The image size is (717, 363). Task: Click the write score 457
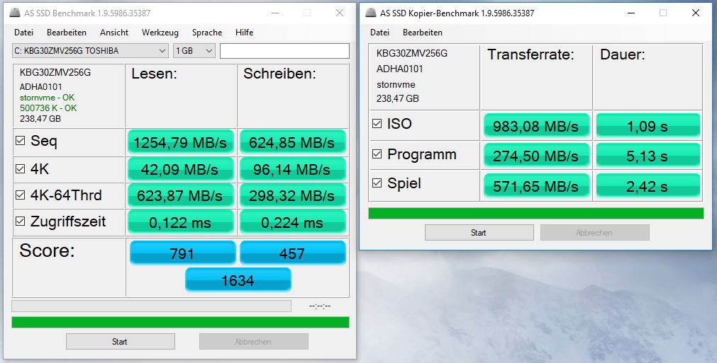click(x=292, y=253)
